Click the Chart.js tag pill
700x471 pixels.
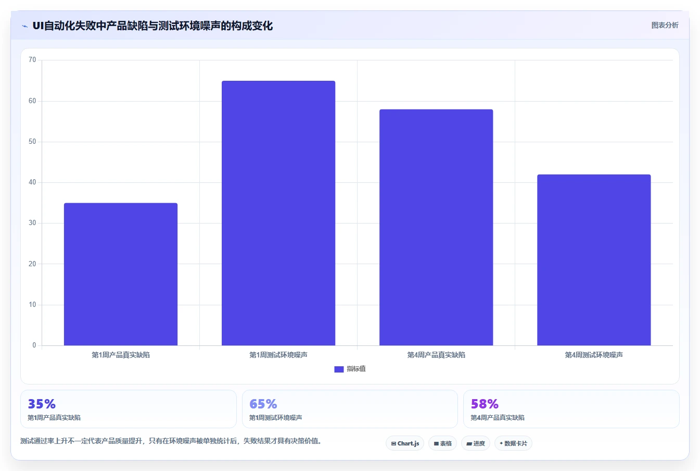click(x=405, y=443)
